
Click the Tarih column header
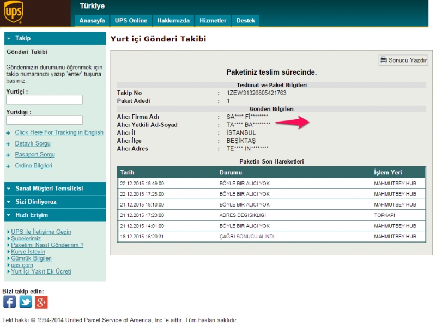point(127,172)
